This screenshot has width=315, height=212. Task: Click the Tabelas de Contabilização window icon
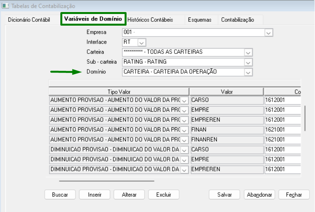click(5, 6)
